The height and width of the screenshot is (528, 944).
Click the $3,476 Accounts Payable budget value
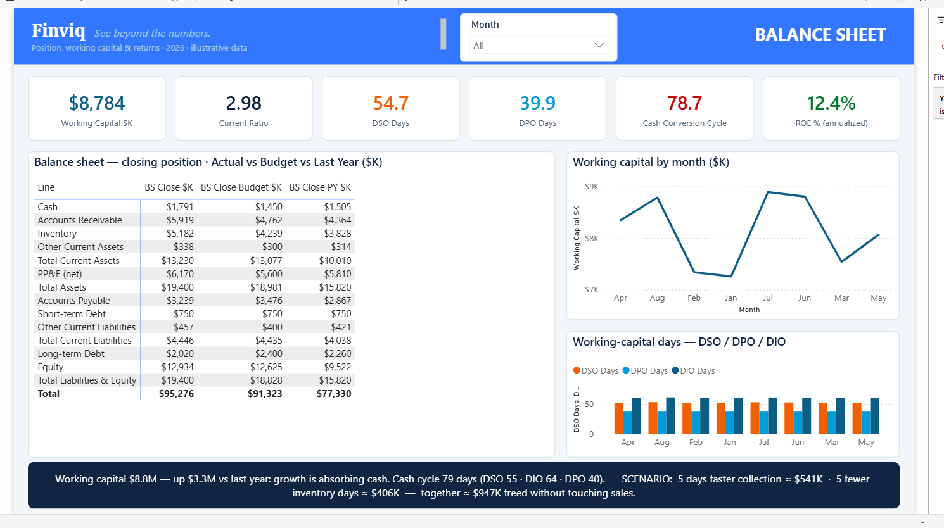(269, 301)
